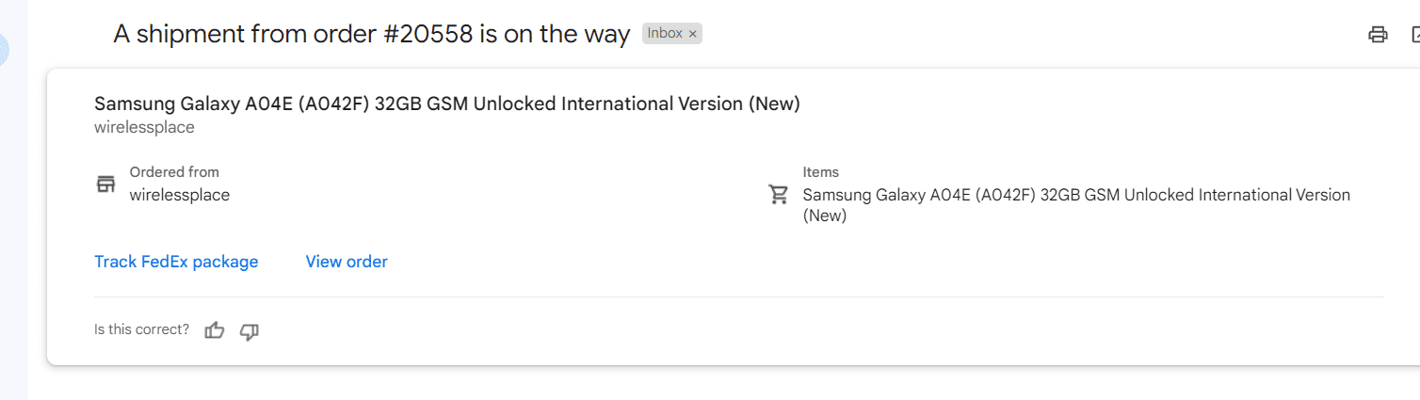Open the Track FedEx package link
Image resolution: width=1420 pixels, height=400 pixels.
(x=176, y=262)
